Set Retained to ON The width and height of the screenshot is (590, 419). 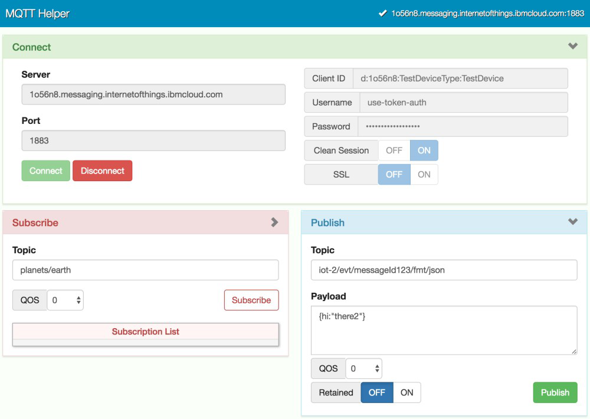click(407, 392)
